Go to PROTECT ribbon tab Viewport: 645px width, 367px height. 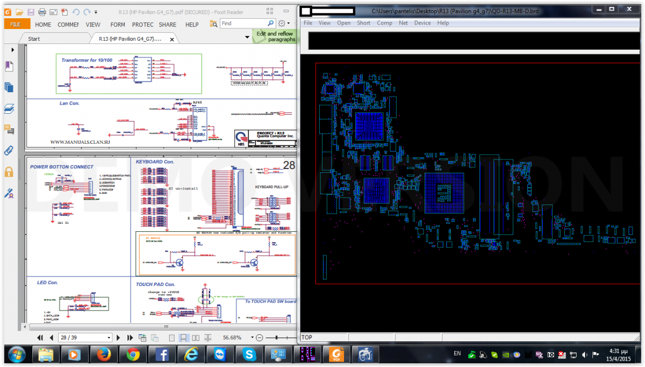click(142, 24)
